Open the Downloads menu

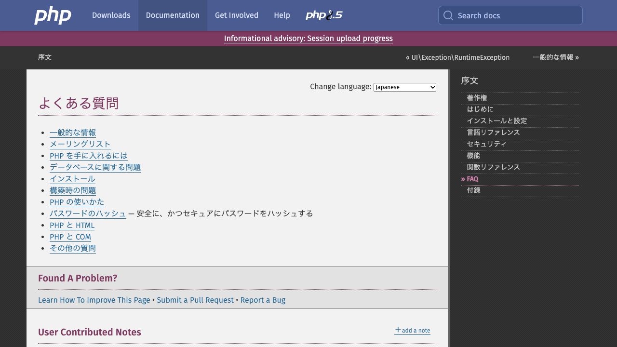coord(111,15)
